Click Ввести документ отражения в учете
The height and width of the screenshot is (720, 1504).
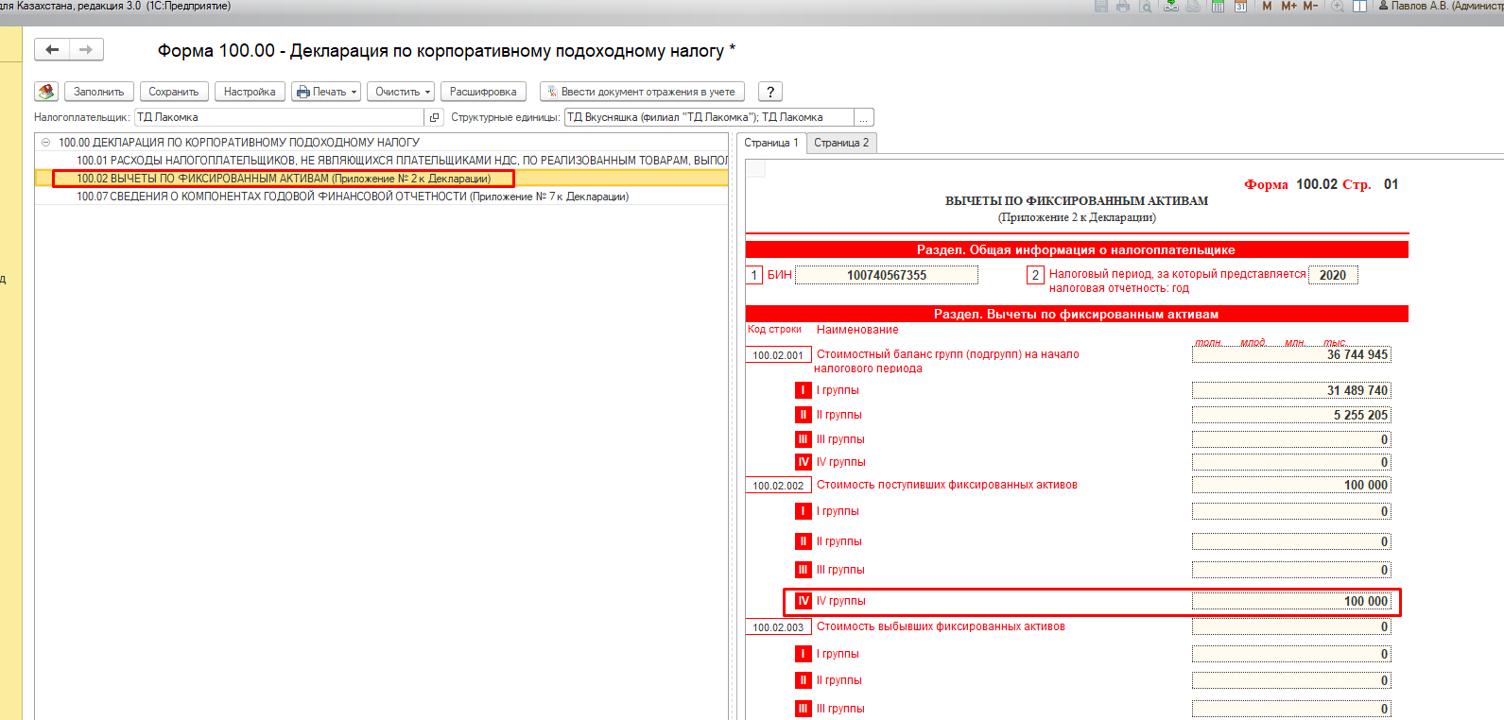pos(642,92)
